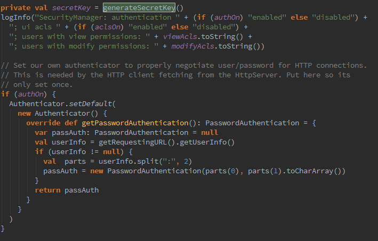Click the string 'users with modify permissions'

coord(84,46)
